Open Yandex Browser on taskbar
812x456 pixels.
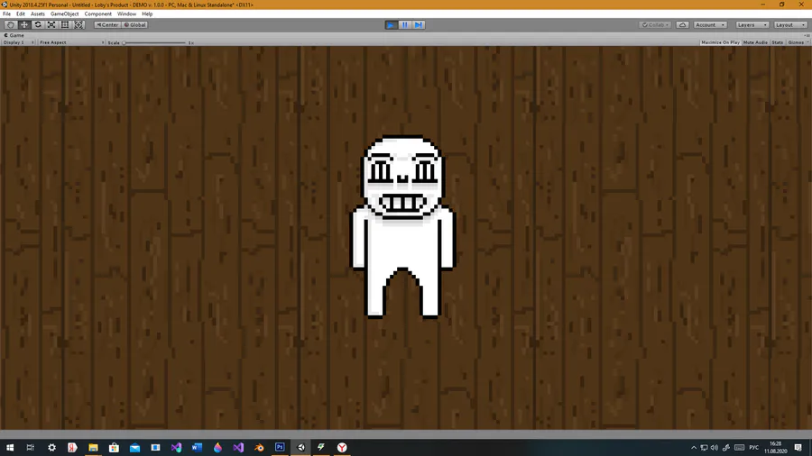tap(342, 447)
